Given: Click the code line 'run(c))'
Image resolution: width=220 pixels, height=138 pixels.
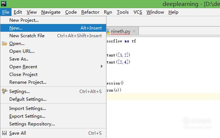Looking at the screenshot, I should (x=114, y=90).
